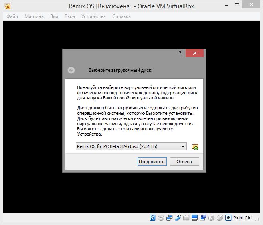This screenshot has height=225, width=263.
Task: Expand the Remix OS ISO dropdown
Action: click(x=183, y=146)
